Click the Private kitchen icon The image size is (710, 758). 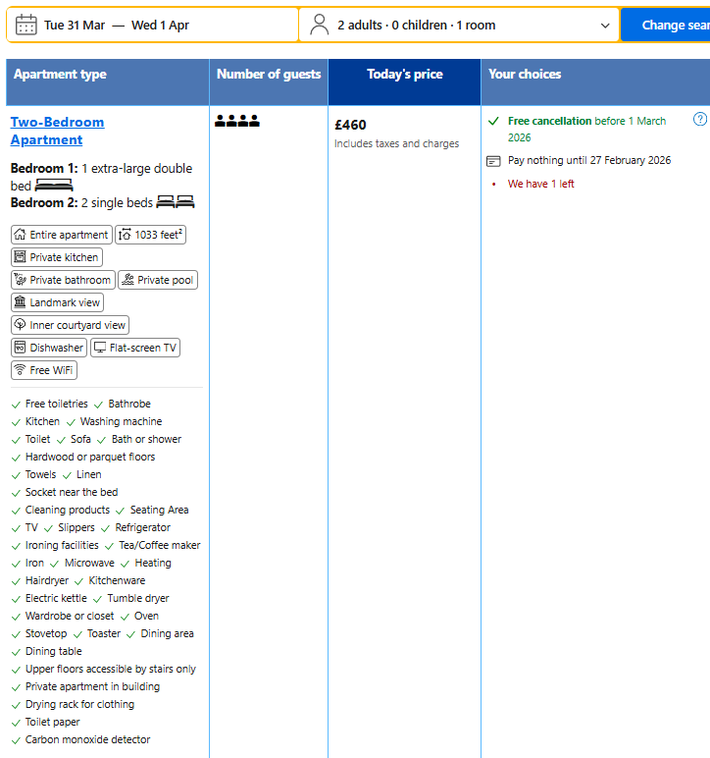click(20, 257)
